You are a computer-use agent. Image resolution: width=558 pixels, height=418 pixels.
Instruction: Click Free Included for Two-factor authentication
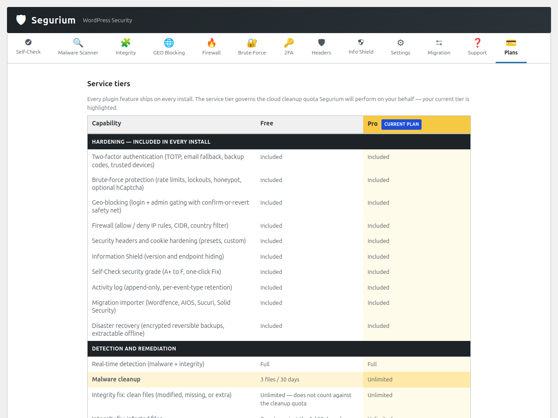click(x=271, y=157)
